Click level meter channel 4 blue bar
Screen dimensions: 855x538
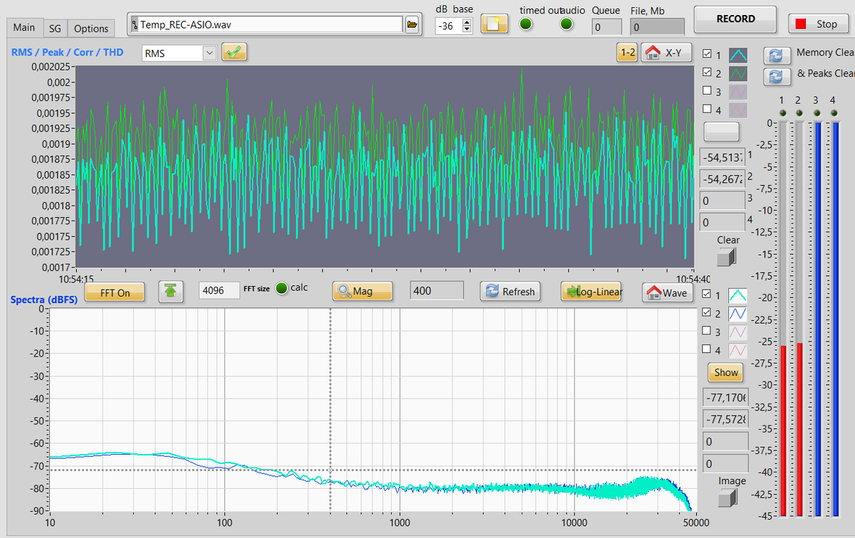tap(834, 319)
